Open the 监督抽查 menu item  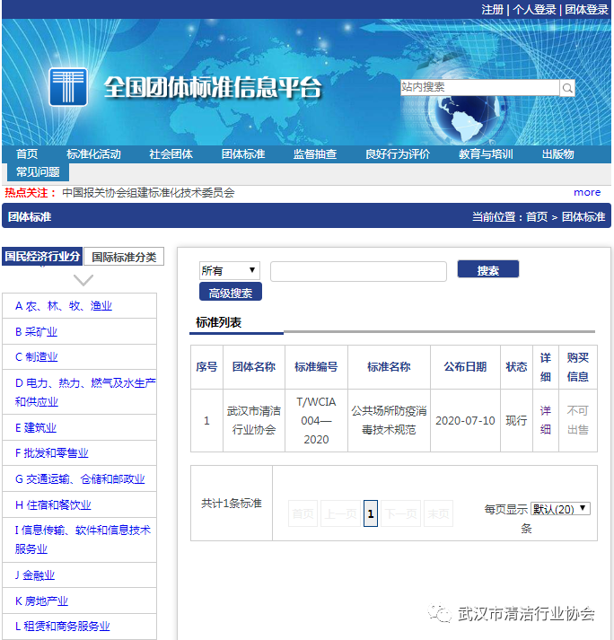[x=315, y=154]
